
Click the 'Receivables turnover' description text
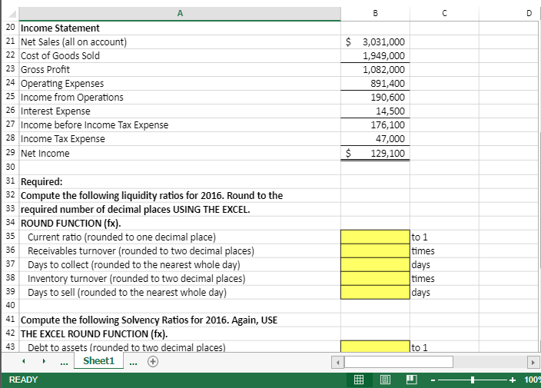(141, 251)
